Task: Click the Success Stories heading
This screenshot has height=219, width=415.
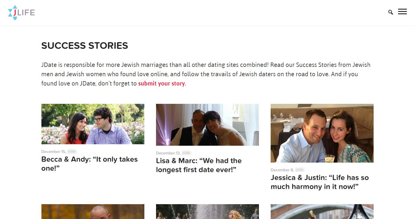Action: click(x=85, y=46)
